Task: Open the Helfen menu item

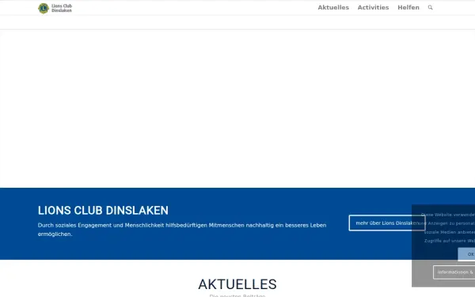Action: (408, 8)
